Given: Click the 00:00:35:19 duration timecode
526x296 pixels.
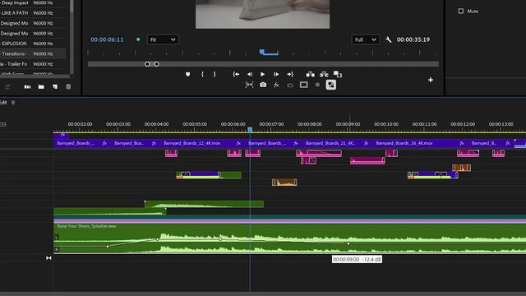Looking at the screenshot, I should coord(413,39).
